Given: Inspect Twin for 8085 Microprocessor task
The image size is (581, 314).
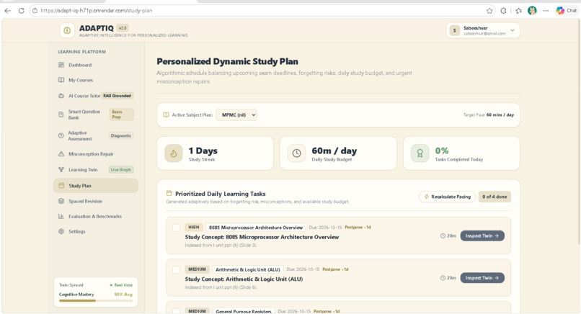Looking at the screenshot, I should coord(482,236).
